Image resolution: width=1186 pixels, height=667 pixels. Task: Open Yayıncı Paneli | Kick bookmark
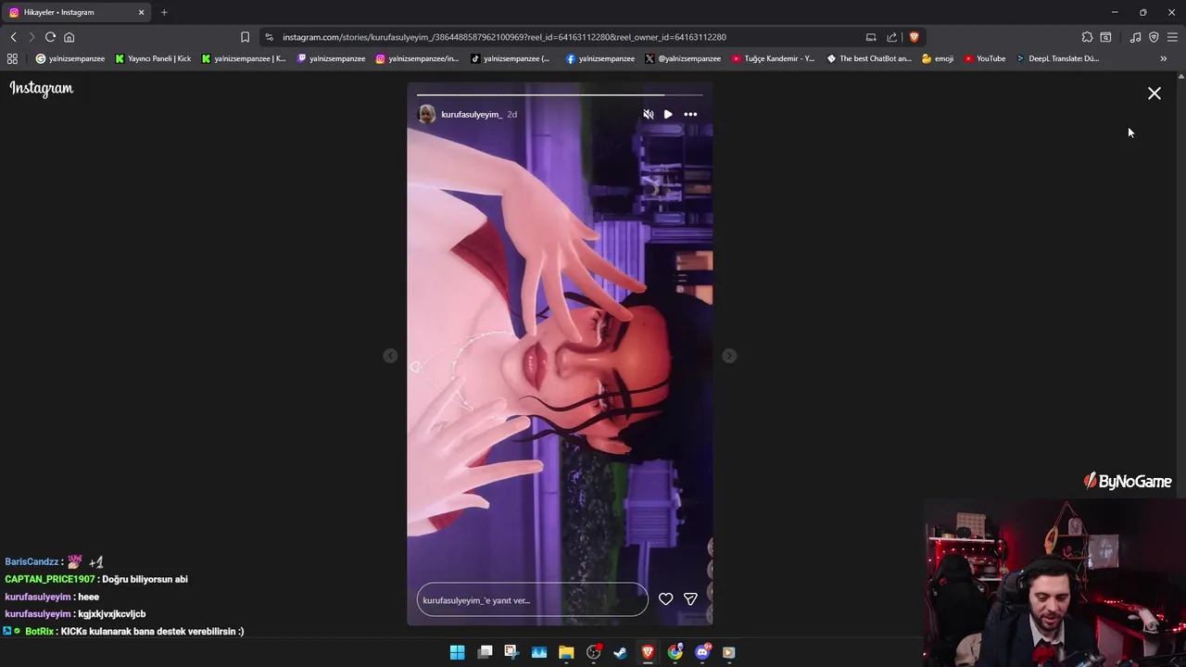click(153, 58)
